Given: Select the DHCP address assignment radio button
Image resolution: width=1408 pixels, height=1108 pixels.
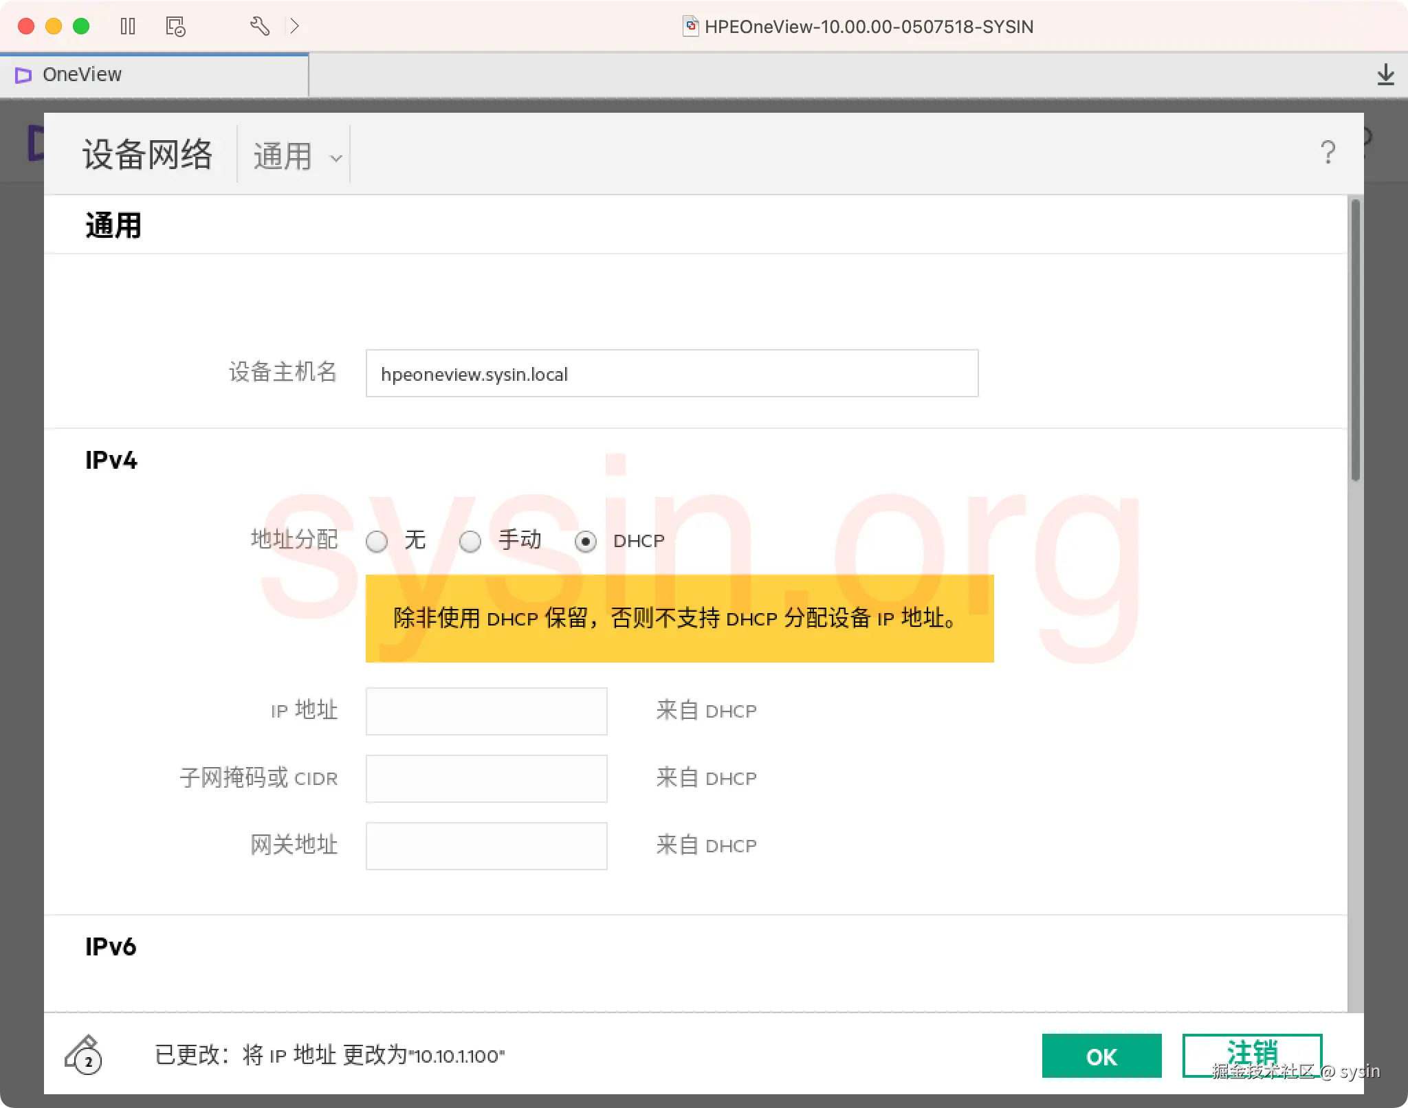Looking at the screenshot, I should pyautogui.click(x=586, y=541).
